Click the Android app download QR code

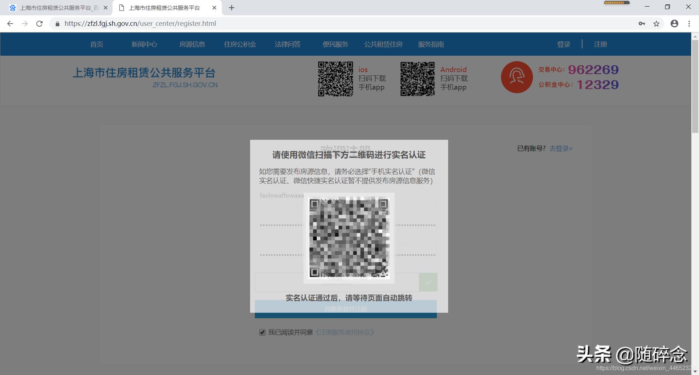[x=417, y=78]
